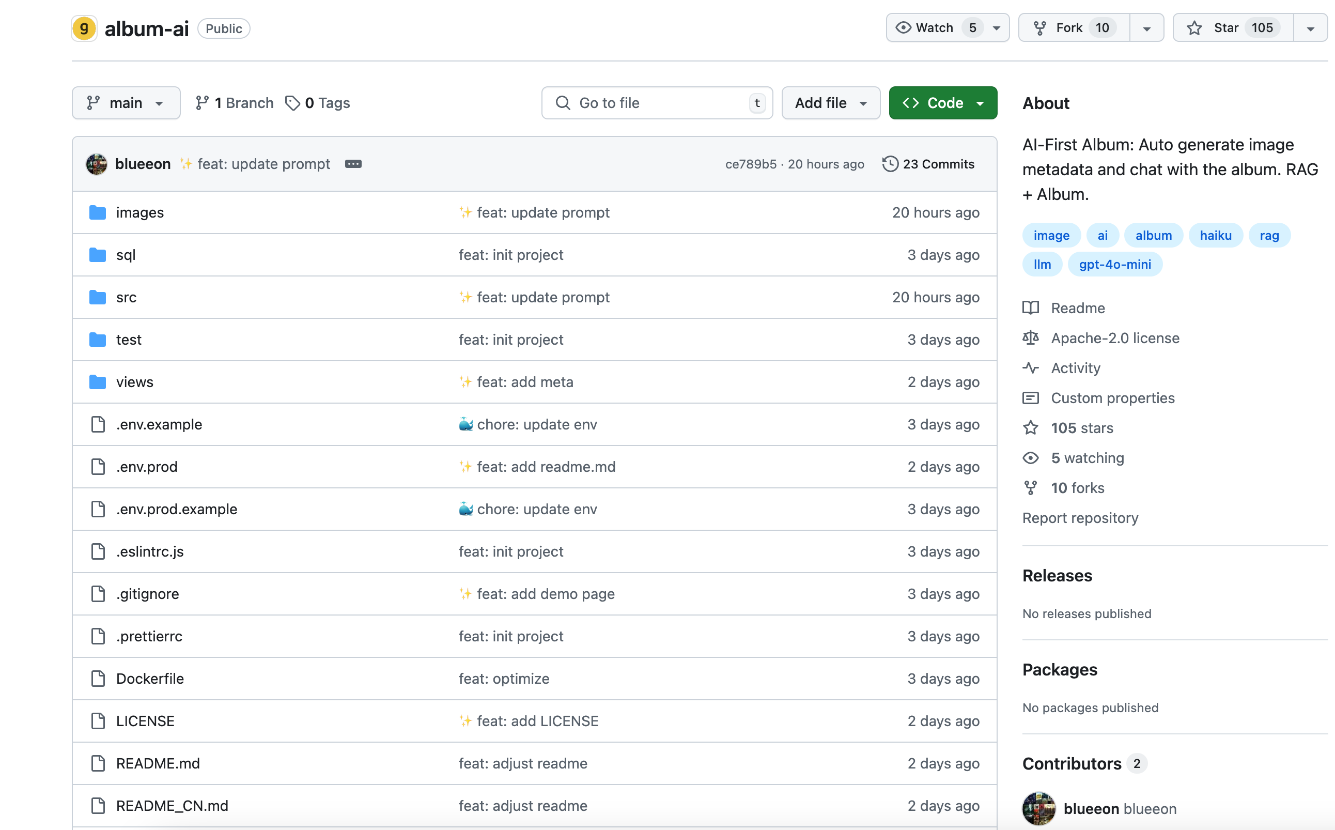
Task: Click the .env.prod file icon
Action: 98,467
